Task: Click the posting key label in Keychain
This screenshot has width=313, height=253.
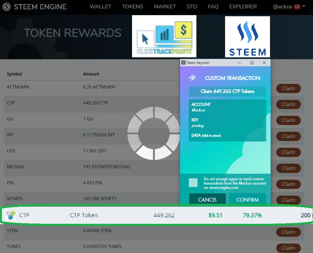Action: [198, 126]
